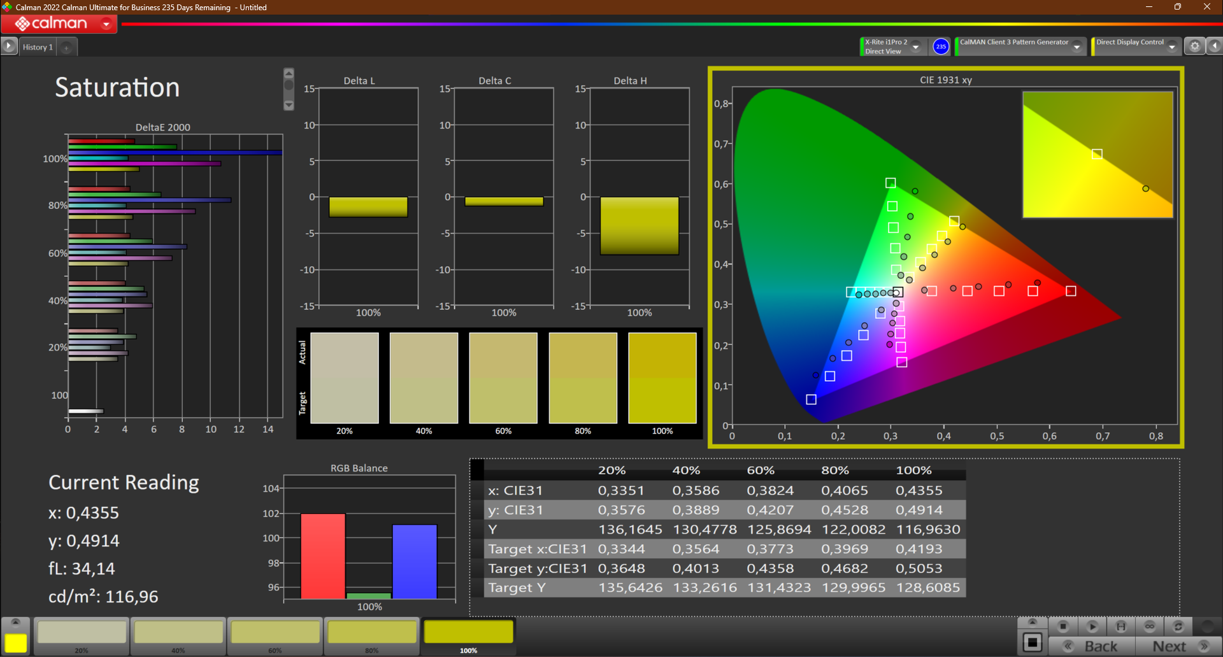This screenshot has width=1223, height=657.
Task: Click the 20% actual/target comparison swatch
Action: point(345,378)
